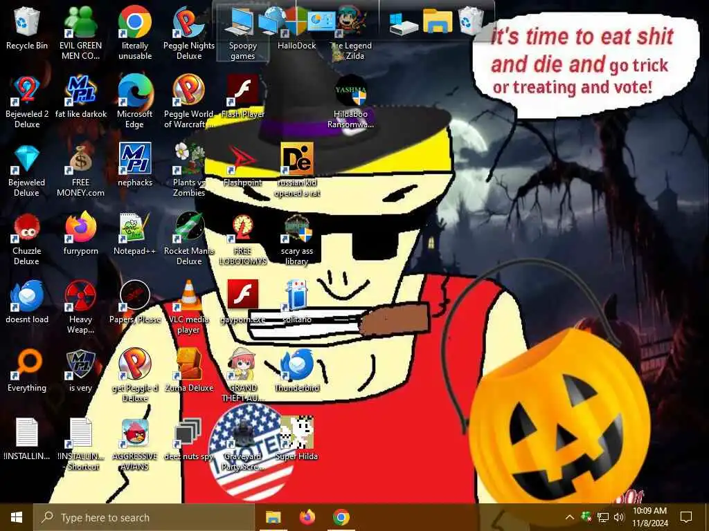Open the network status tray icon

[x=603, y=517]
